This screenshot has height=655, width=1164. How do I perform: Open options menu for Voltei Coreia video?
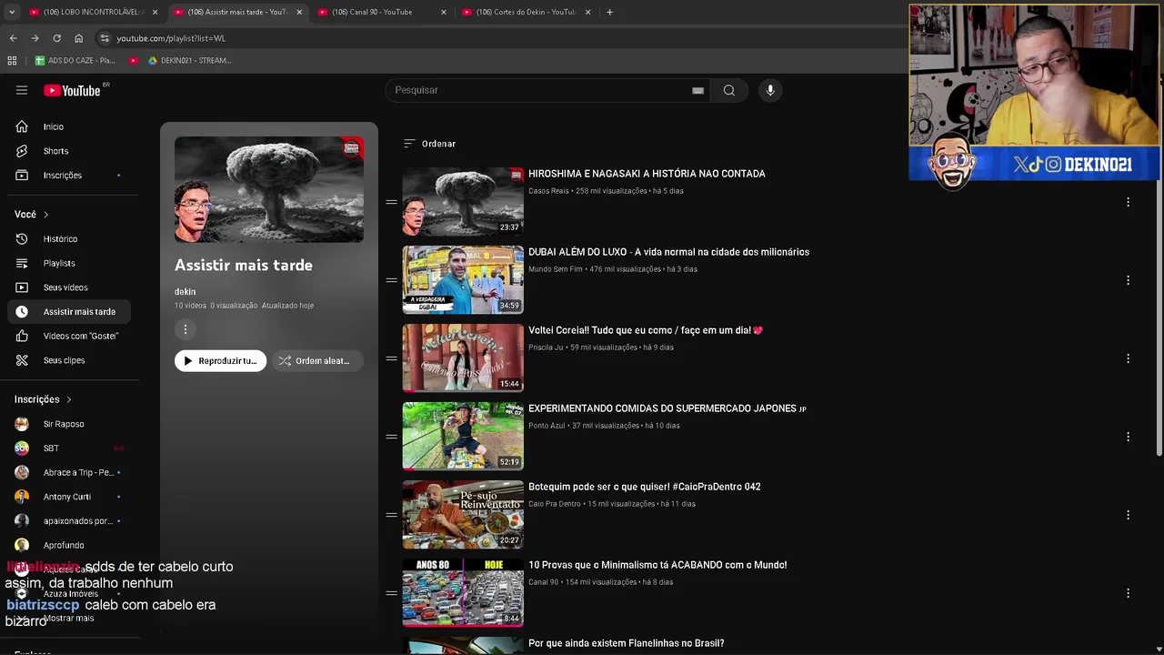click(x=1128, y=358)
